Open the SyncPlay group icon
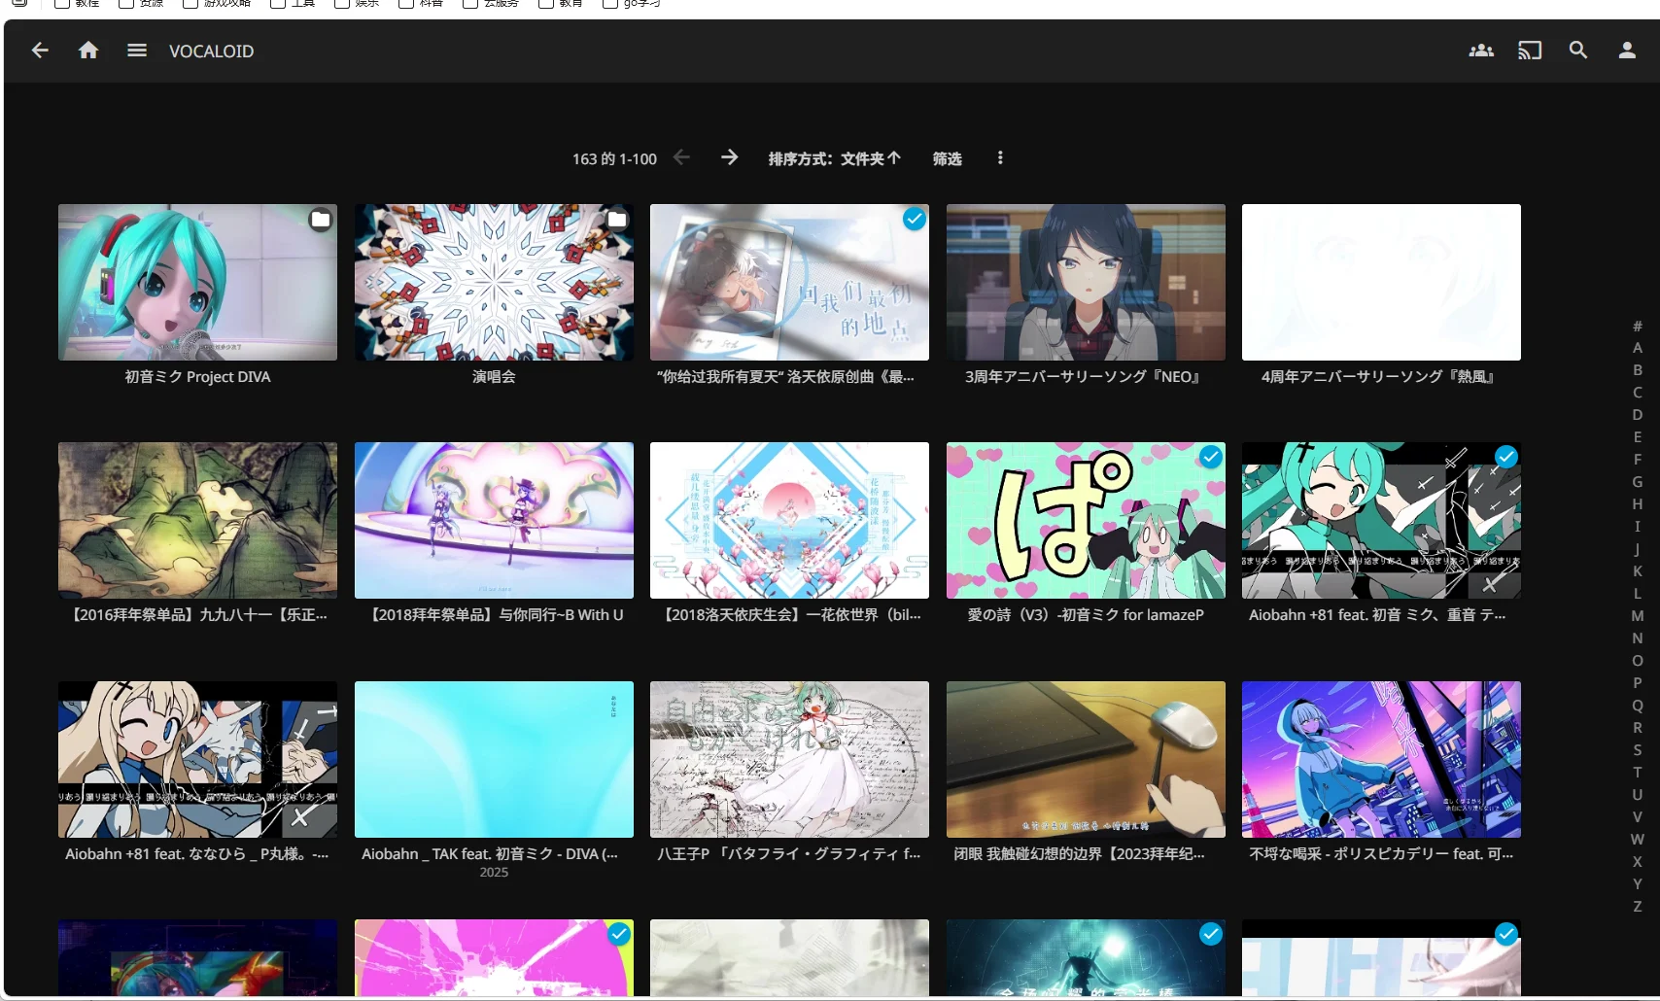Image resolution: width=1660 pixels, height=1001 pixels. point(1481,51)
